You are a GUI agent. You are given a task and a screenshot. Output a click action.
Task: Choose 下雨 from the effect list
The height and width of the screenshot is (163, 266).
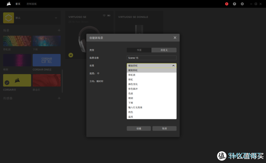(x=151, y=103)
